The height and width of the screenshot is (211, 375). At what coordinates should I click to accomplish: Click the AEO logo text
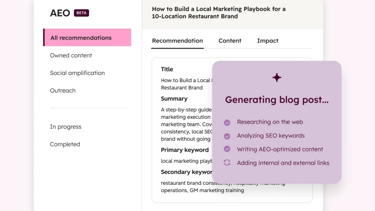(60, 13)
